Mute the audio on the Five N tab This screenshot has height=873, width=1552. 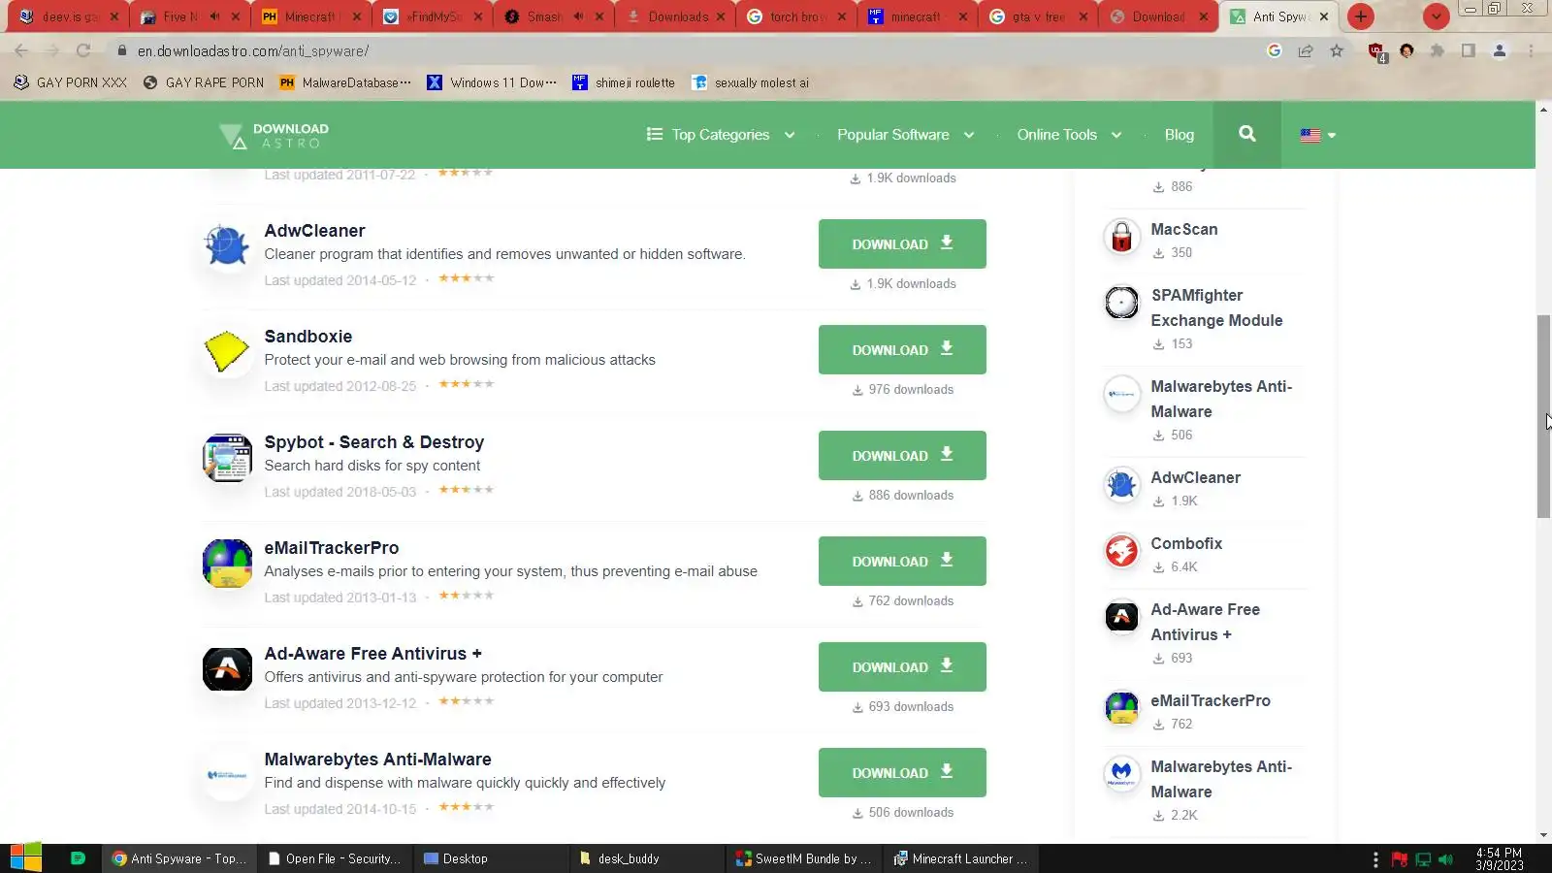213,16
